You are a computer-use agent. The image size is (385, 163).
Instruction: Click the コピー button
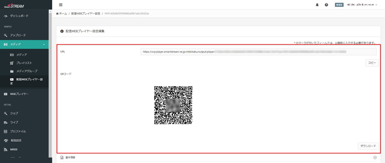coord(372,63)
